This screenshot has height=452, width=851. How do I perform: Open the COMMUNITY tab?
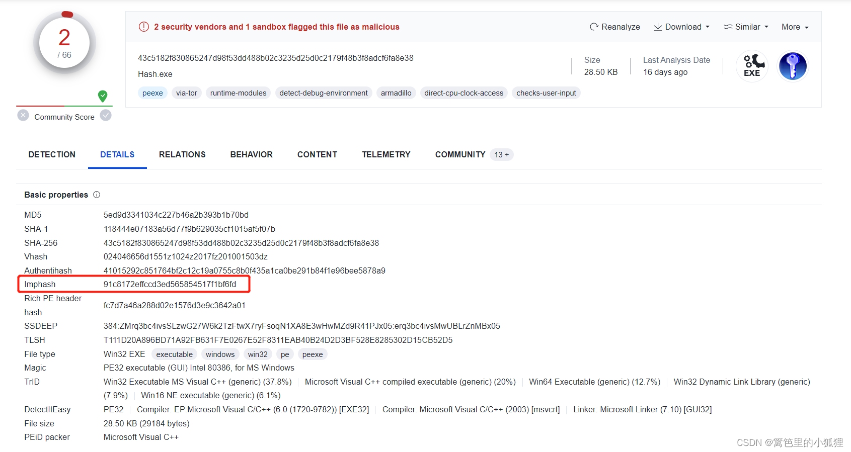click(460, 154)
